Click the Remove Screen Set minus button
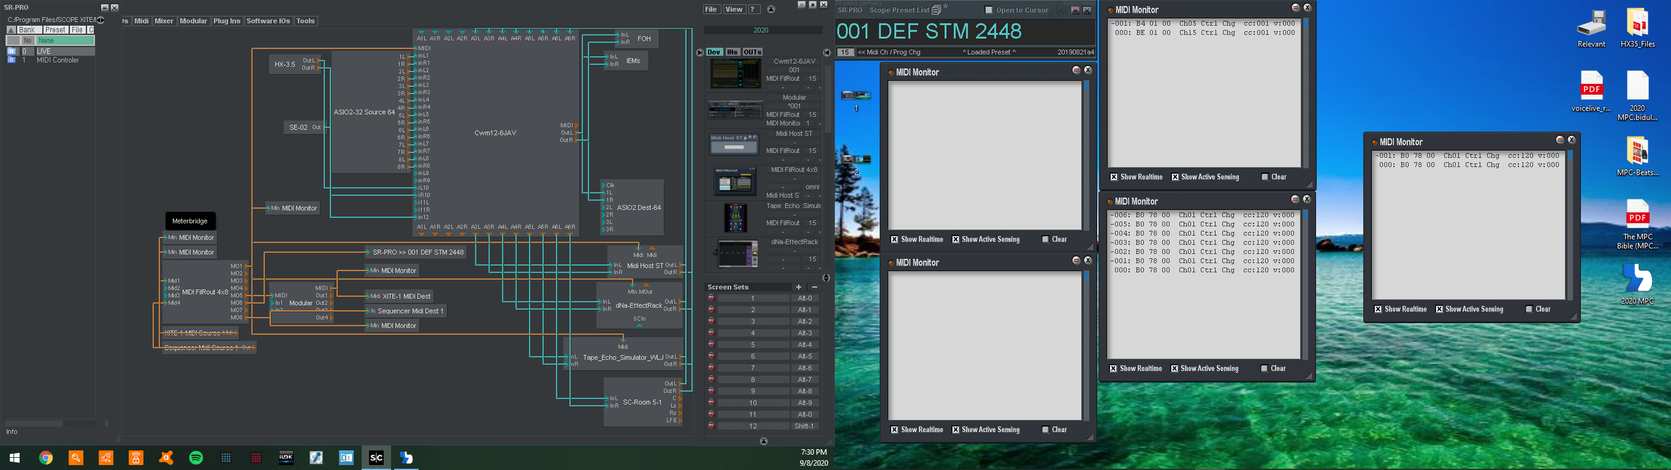 pyautogui.click(x=815, y=287)
